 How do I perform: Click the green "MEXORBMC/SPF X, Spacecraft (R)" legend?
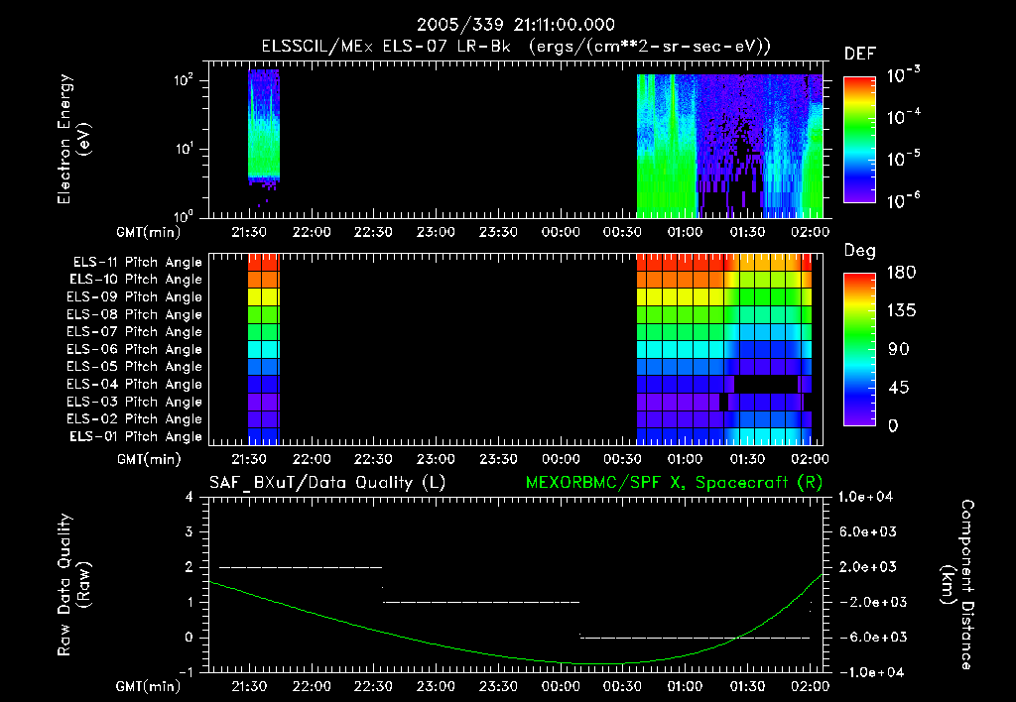pyautogui.click(x=674, y=483)
